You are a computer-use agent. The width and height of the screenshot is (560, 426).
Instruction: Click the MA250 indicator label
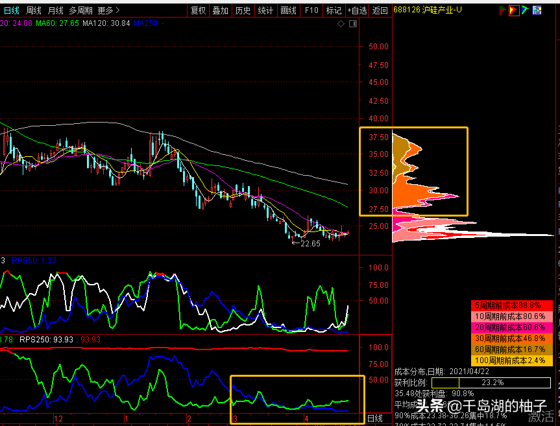pyautogui.click(x=149, y=23)
